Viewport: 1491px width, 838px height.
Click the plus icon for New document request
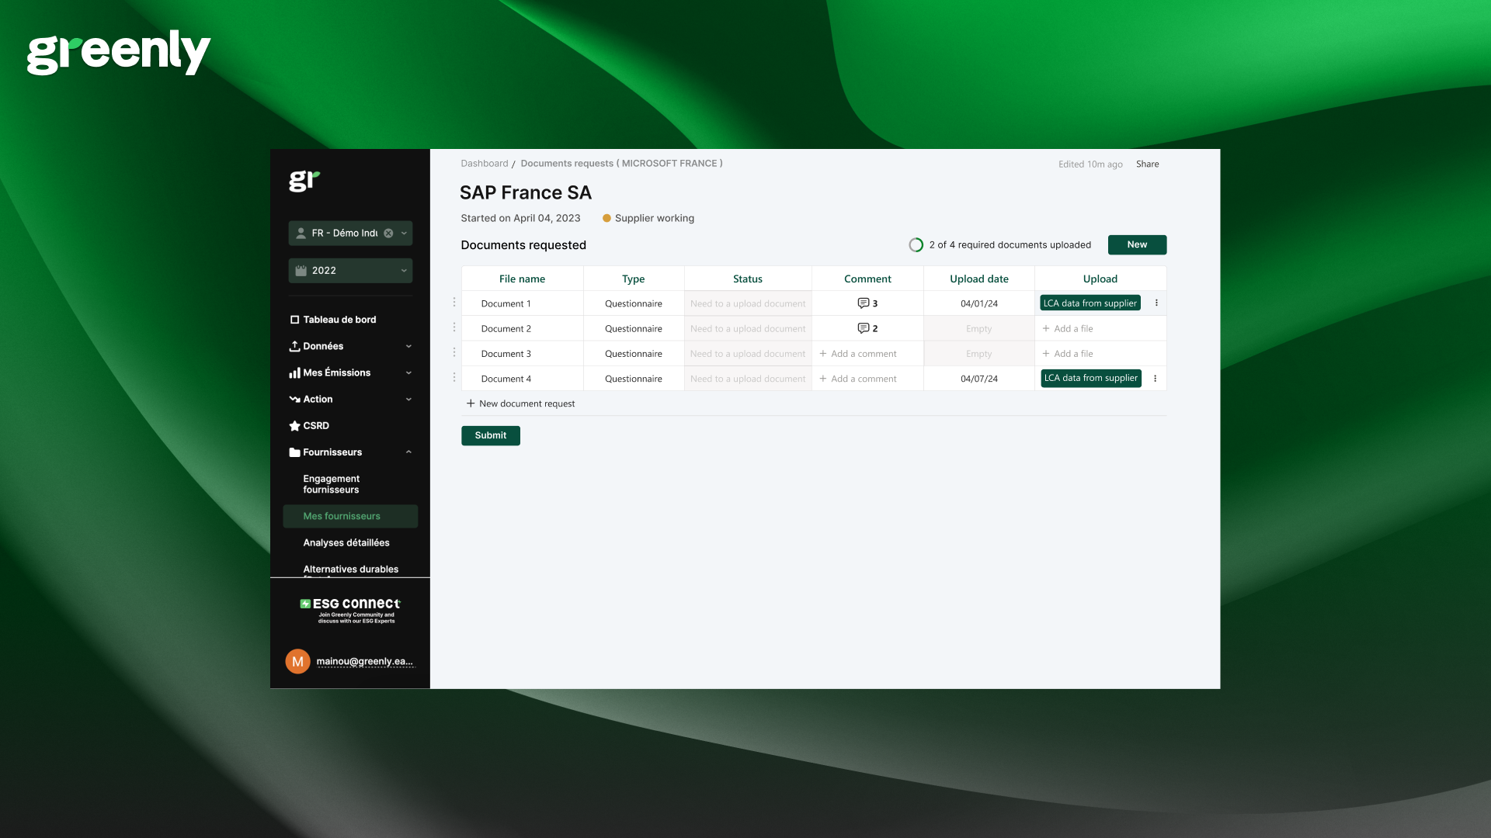pos(470,403)
